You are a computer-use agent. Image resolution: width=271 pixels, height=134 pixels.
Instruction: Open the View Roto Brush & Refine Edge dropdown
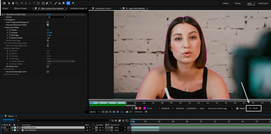[x=220, y=108]
